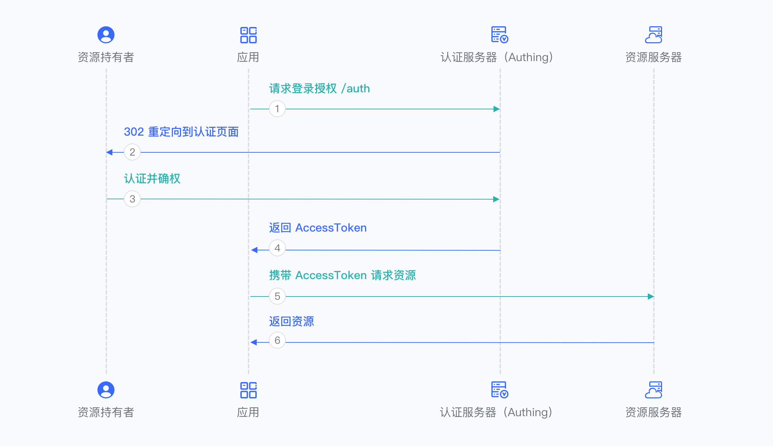This screenshot has height=446, width=773.
Task: Click step number 1 circle
Action: point(277,109)
